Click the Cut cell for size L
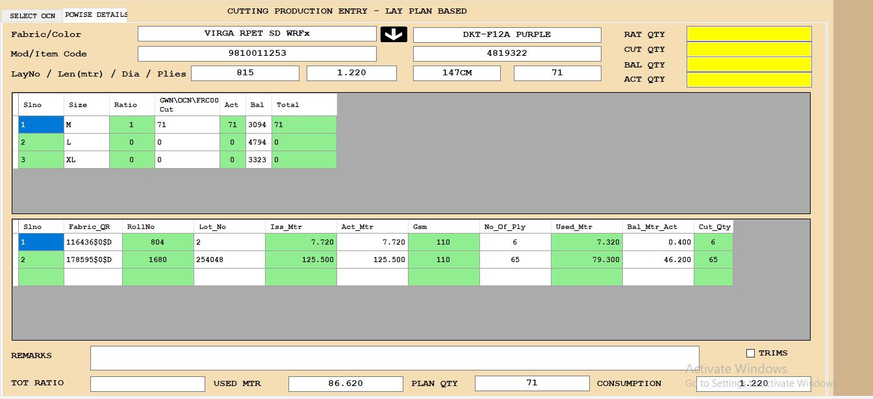 pyautogui.click(x=186, y=142)
